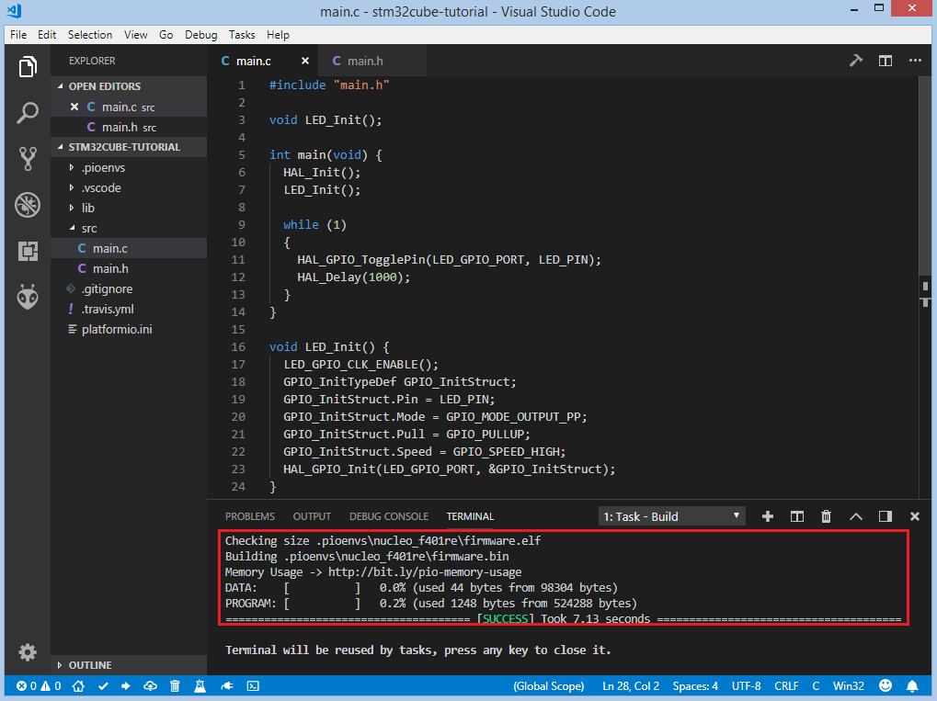Open the Search view in activity bar
This screenshot has height=701, width=937.
pos(28,112)
